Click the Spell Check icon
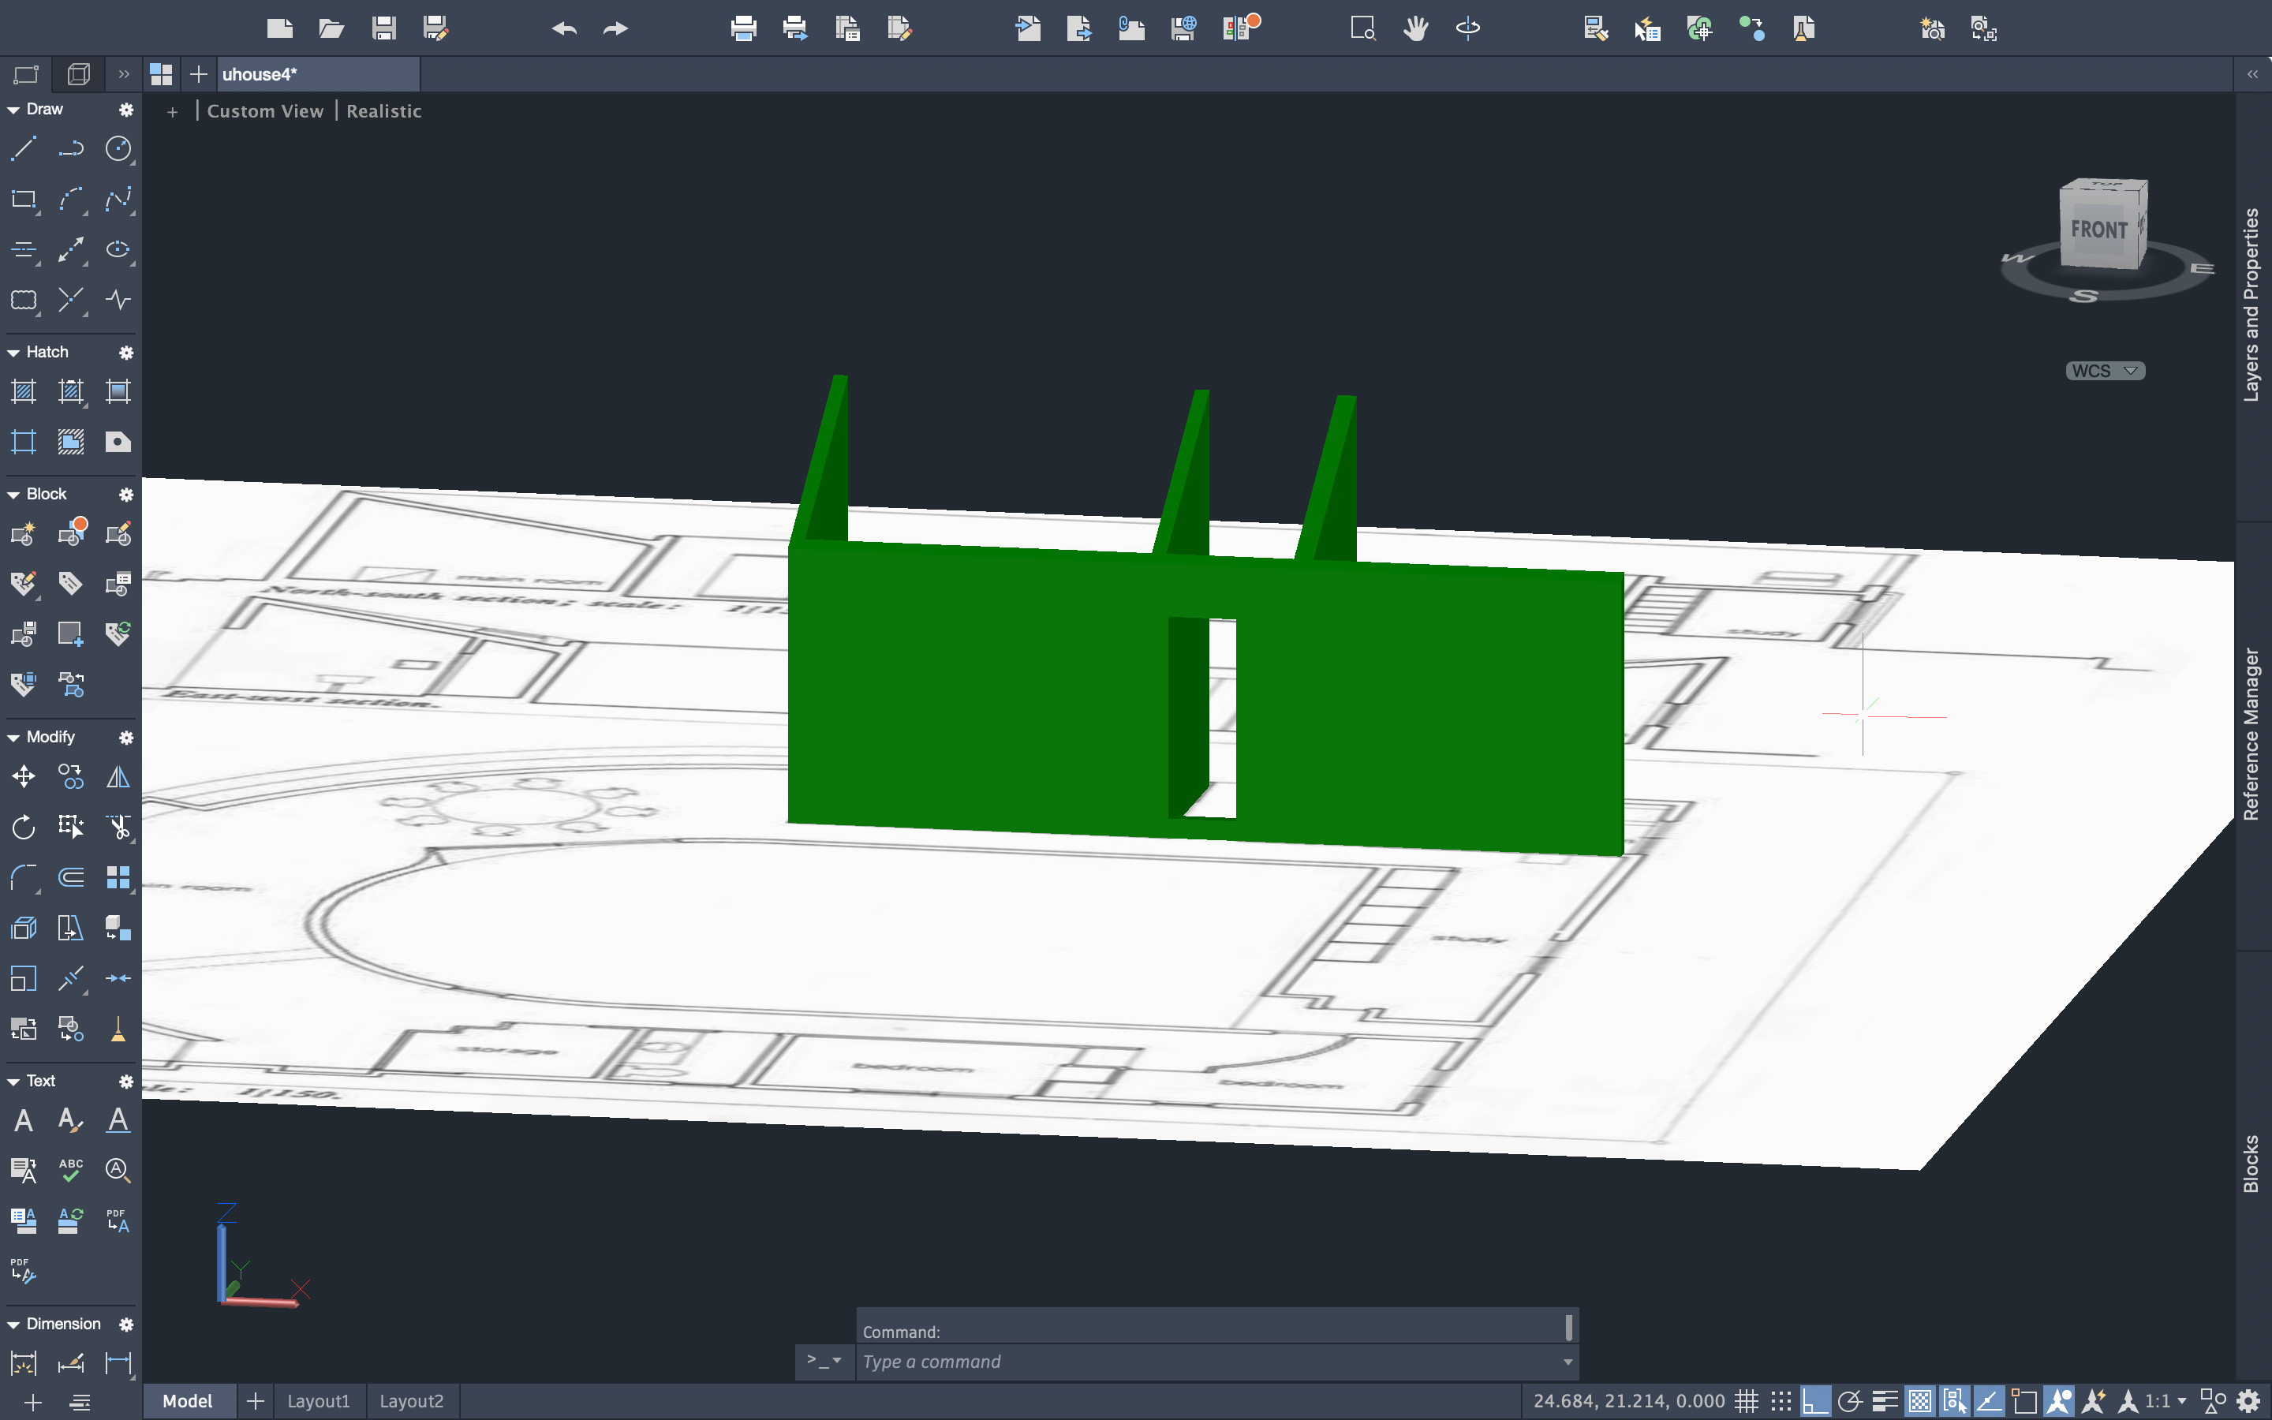 coord(70,1170)
